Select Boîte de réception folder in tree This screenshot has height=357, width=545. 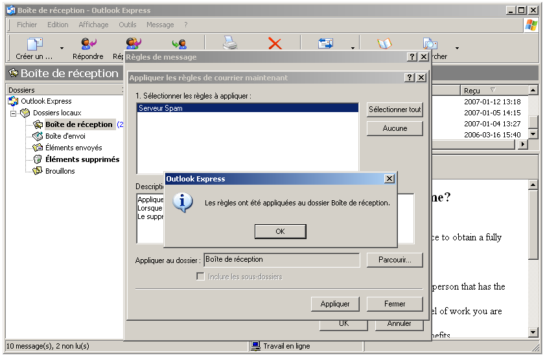(79, 124)
